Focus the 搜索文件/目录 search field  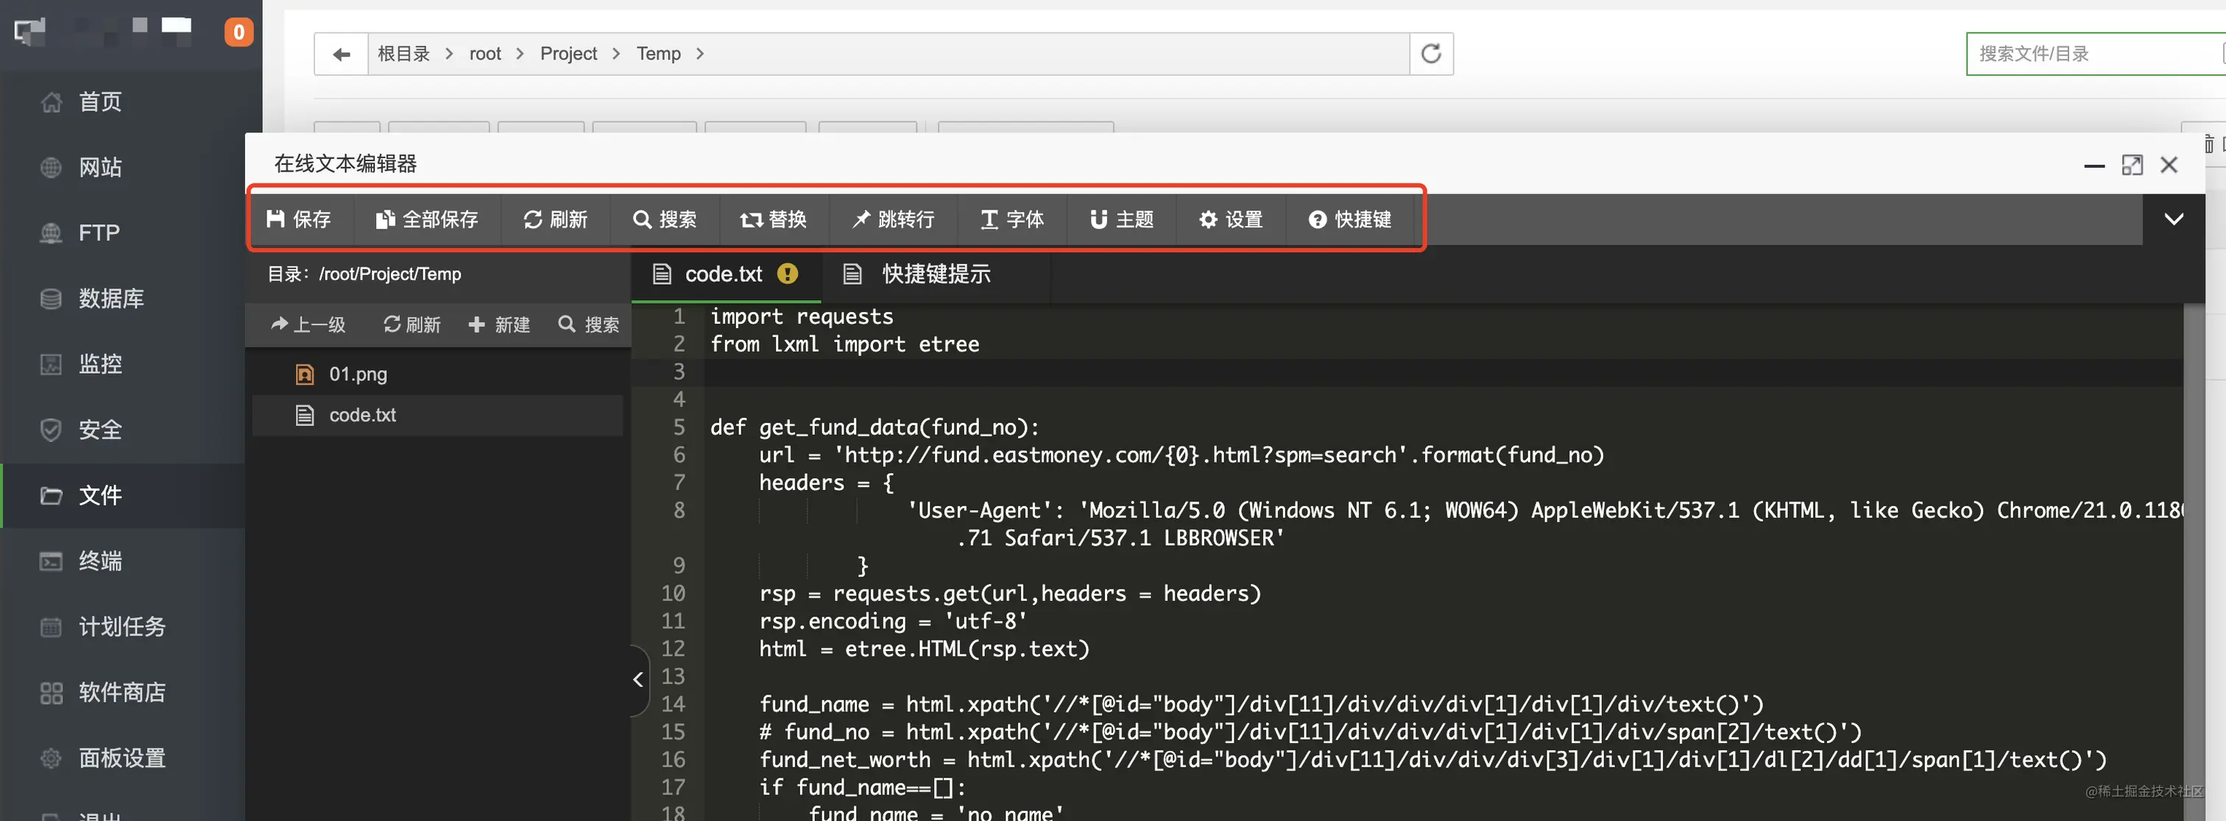point(2096,54)
